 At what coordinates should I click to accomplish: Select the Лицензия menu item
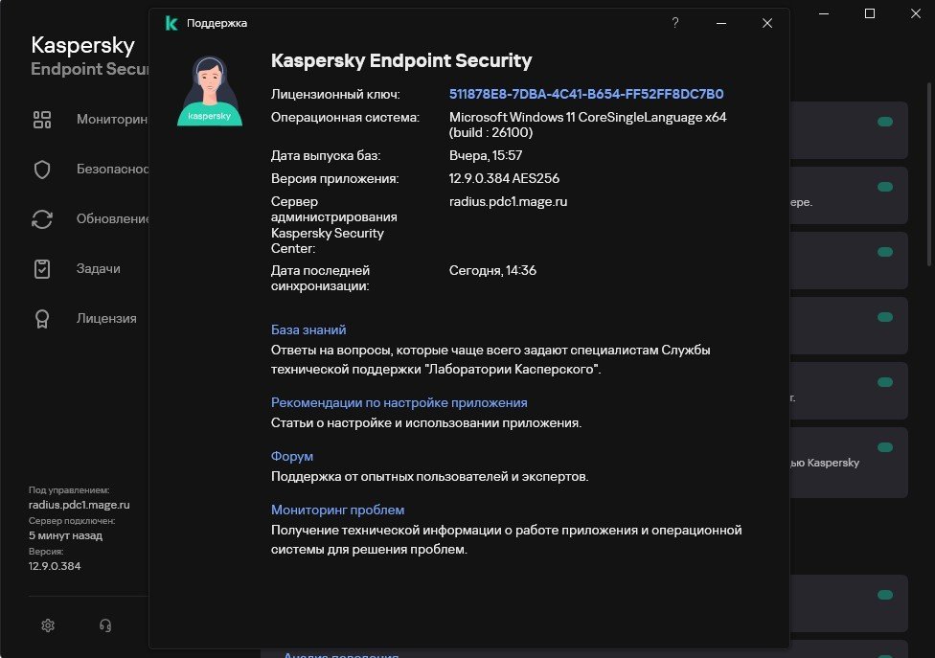pyautogui.click(x=106, y=318)
